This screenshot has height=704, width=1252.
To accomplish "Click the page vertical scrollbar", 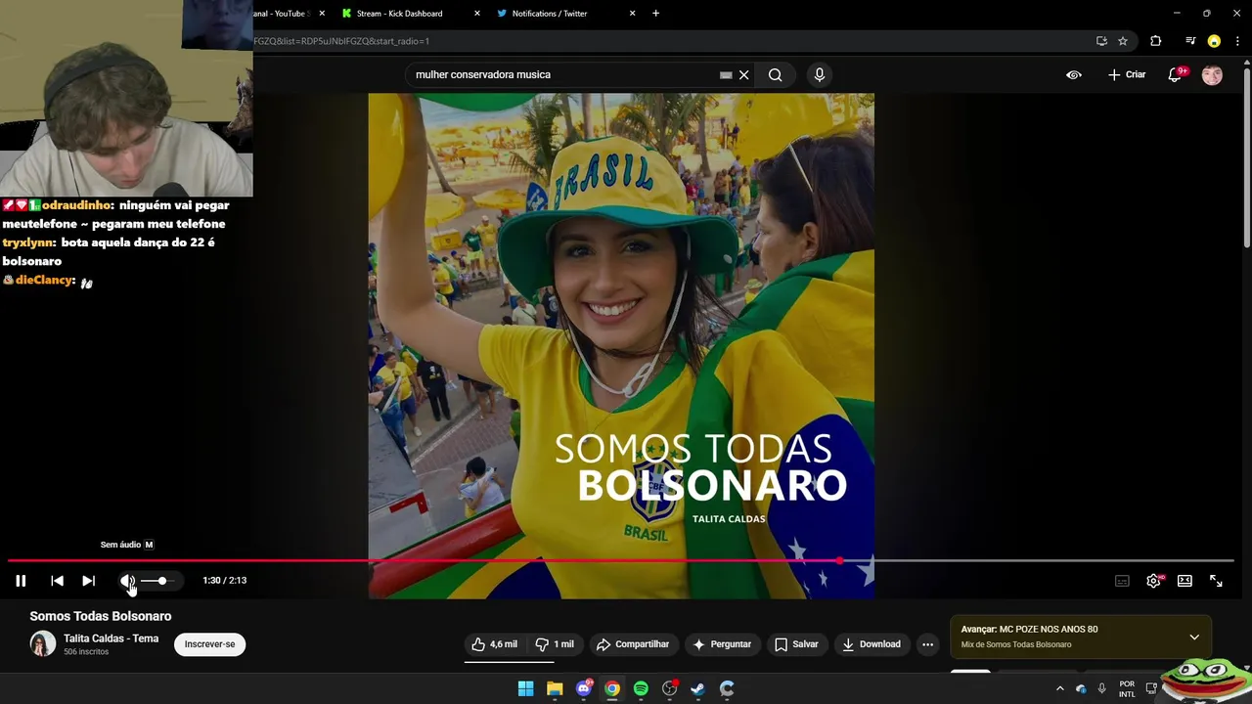I will pos(1246,156).
